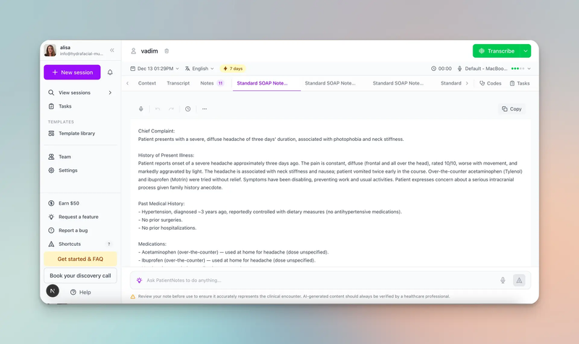Click the Shortcuts question mark badge
Image resolution: width=579 pixels, height=344 pixels.
coord(109,244)
